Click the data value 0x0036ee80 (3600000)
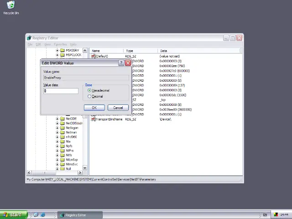 click(x=176, y=109)
